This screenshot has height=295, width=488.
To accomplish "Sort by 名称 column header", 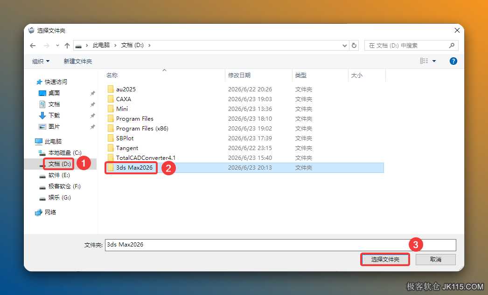I will pyautogui.click(x=112, y=75).
